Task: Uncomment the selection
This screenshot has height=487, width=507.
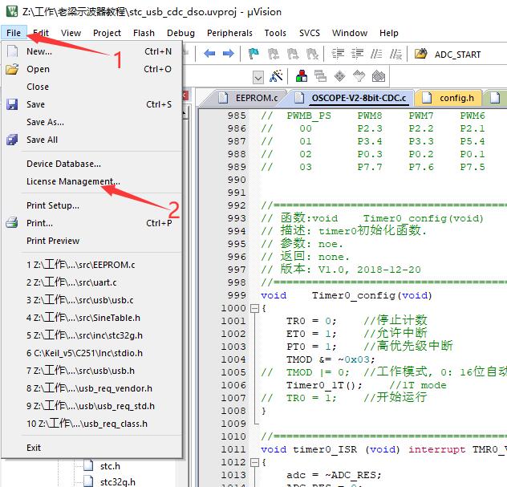Action: 395,54
